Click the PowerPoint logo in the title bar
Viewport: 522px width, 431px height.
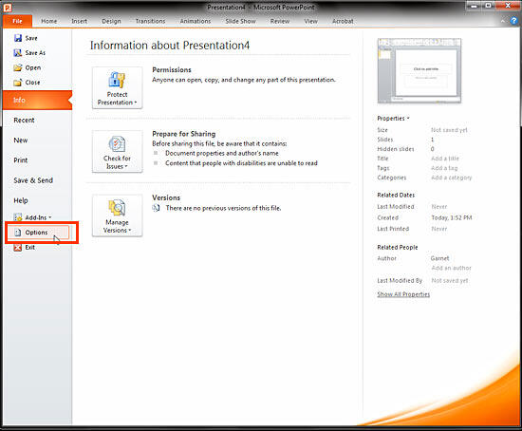(x=8, y=7)
